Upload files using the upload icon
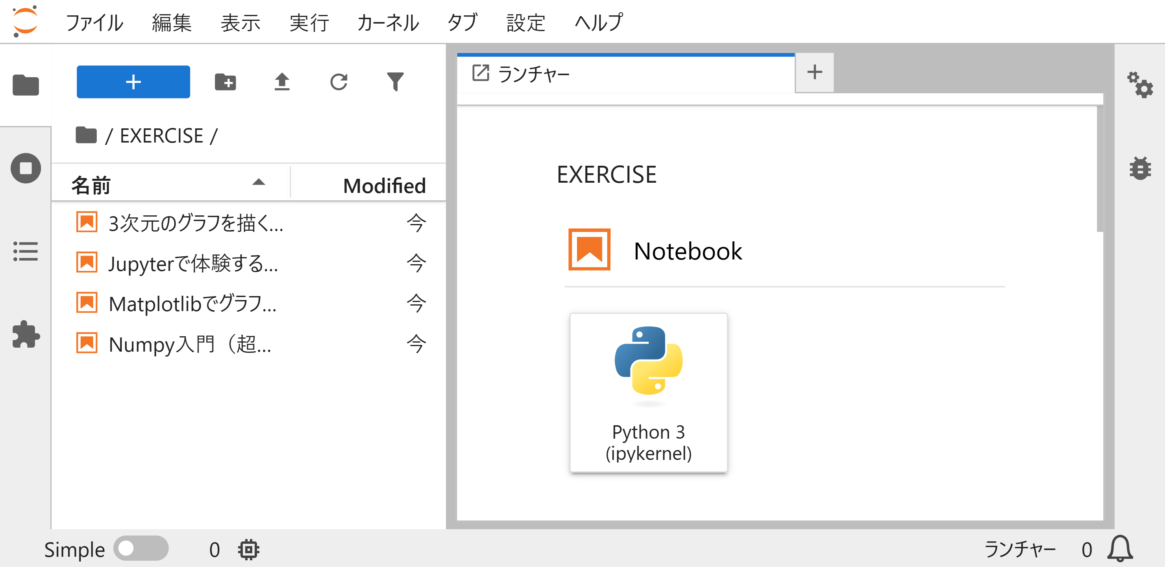The height and width of the screenshot is (567, 1165). 282,82
